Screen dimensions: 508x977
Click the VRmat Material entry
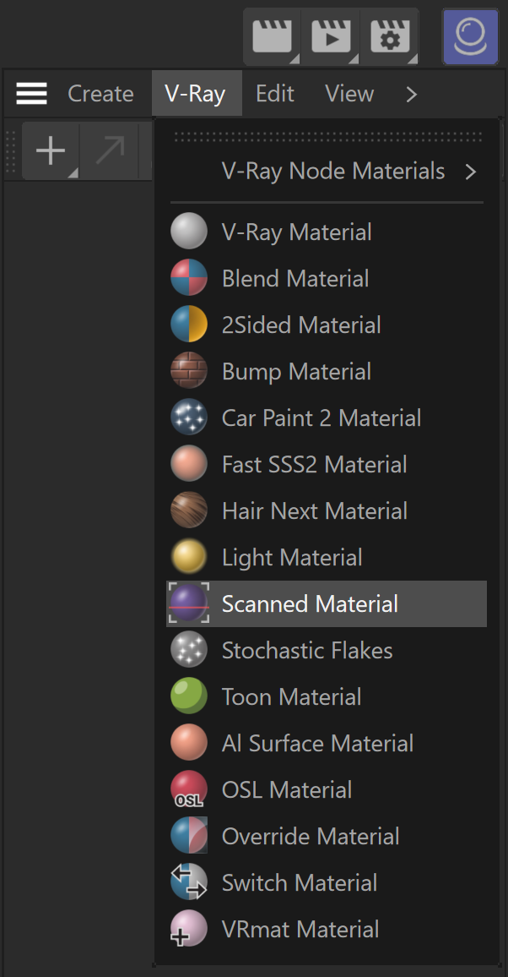pyautogui.click(x=327, y=929)
